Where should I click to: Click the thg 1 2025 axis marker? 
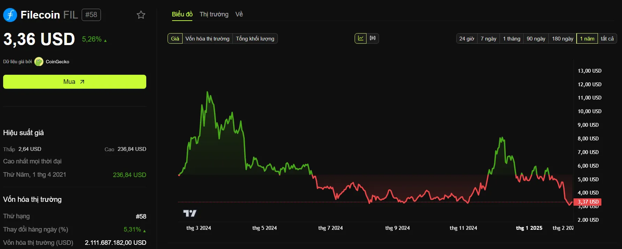[529, 228]
